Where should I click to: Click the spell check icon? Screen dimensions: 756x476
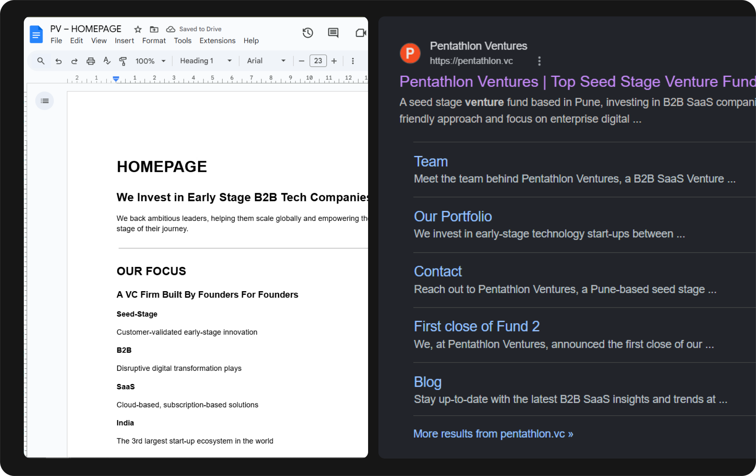pos(107,61)
